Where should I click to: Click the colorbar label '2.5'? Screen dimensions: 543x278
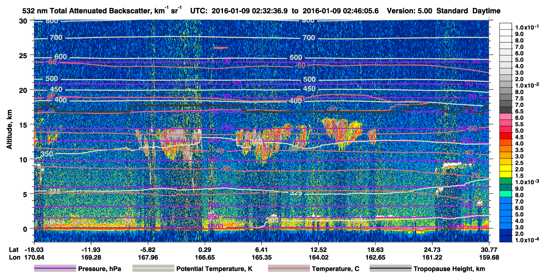(x=519, y=163)
